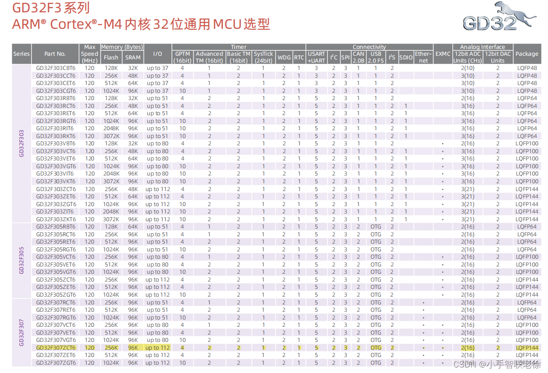Click the WDG column header
The height and width of the screenshot is (373, 548).
(x=284, y=57)
